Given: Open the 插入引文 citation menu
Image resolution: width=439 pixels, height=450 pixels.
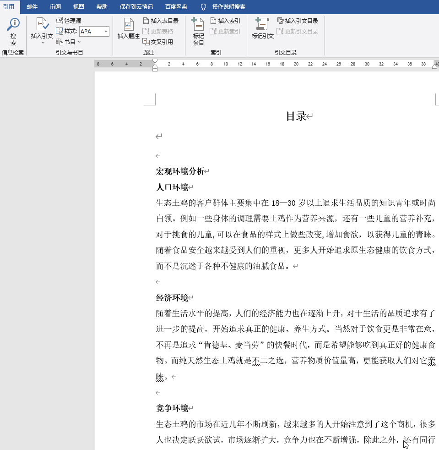Looking at the screenshot, I should coord(42,31).
